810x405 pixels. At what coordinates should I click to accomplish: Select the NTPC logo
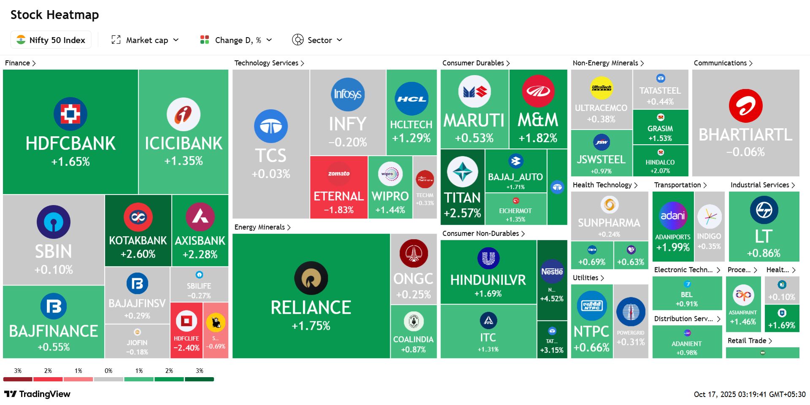(x=591, y=305)
